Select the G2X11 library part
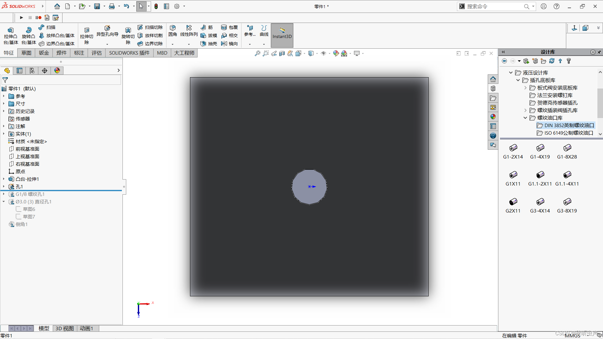The height and width of the screenshot is (339, 603). tap(513, 206)
